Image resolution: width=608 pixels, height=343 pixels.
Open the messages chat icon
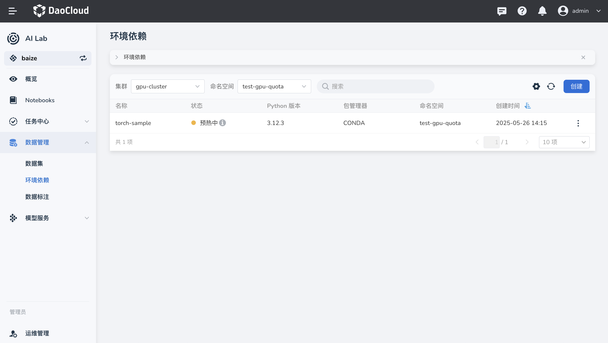502,11
